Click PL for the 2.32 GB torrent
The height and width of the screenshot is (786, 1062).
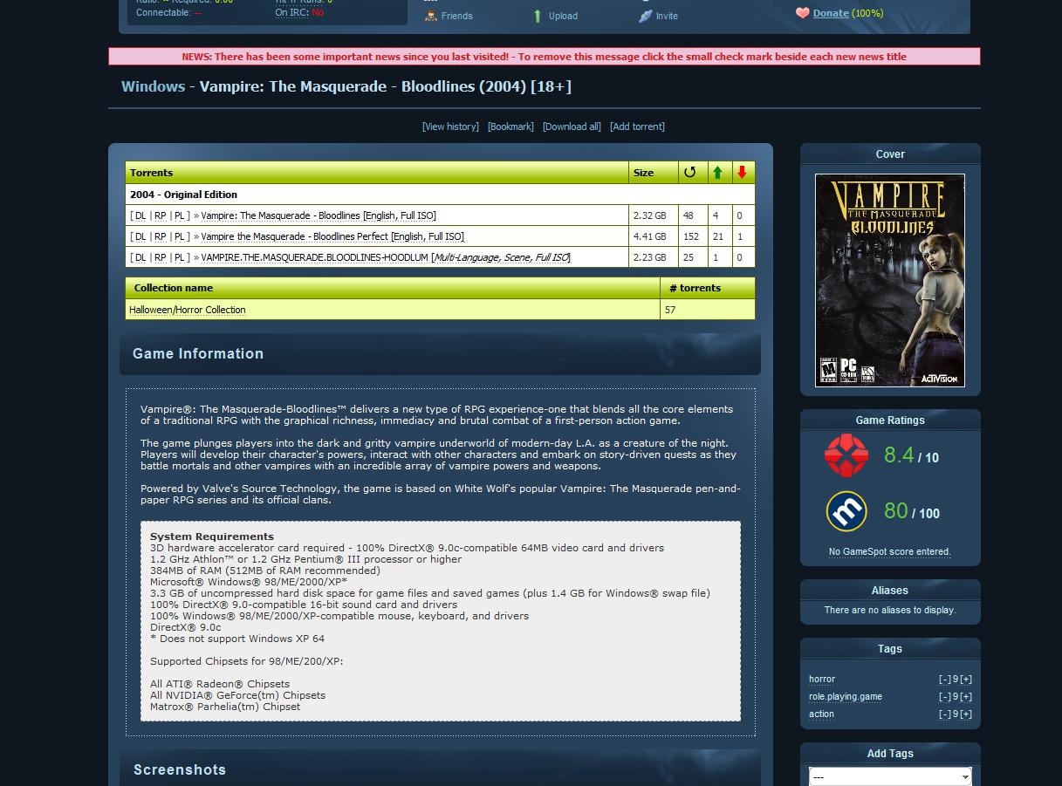[x=179, y=215]
